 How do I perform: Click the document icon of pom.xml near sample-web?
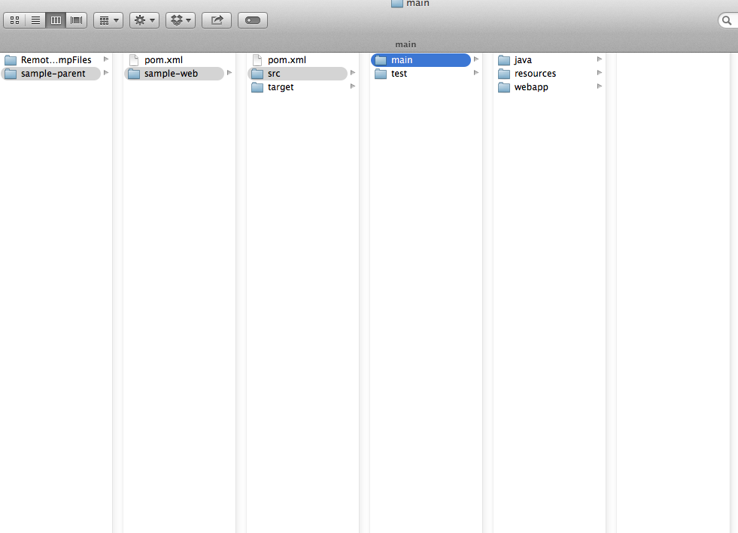[134, 59]
